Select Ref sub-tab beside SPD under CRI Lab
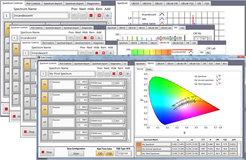The image size is (246, 160). [x=208, y=53]
